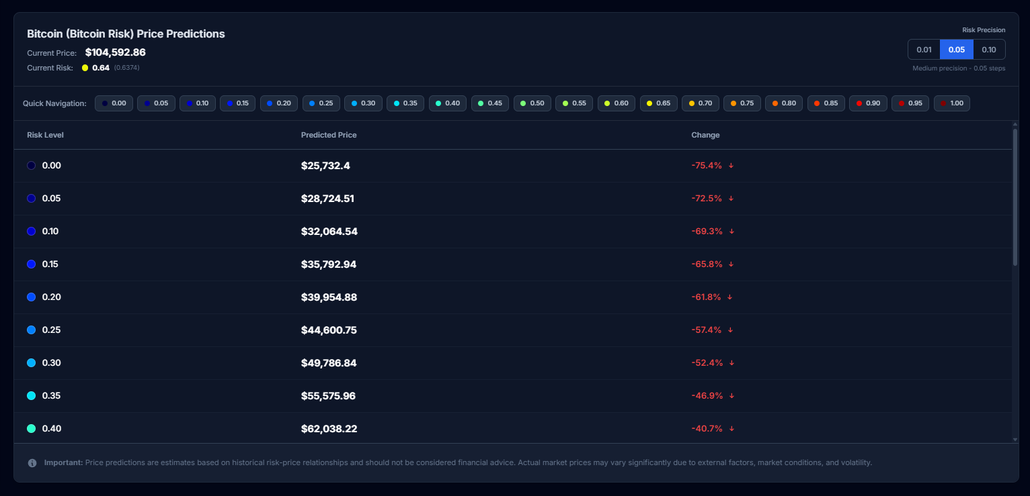The height and width of the screenshot is (496, 1030).
Task: Click the current risk value 0.64
Action: pyautogui.click(x=101, y=68)
